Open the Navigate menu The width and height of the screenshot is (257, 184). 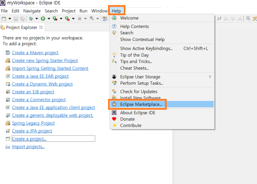(32, 11)
